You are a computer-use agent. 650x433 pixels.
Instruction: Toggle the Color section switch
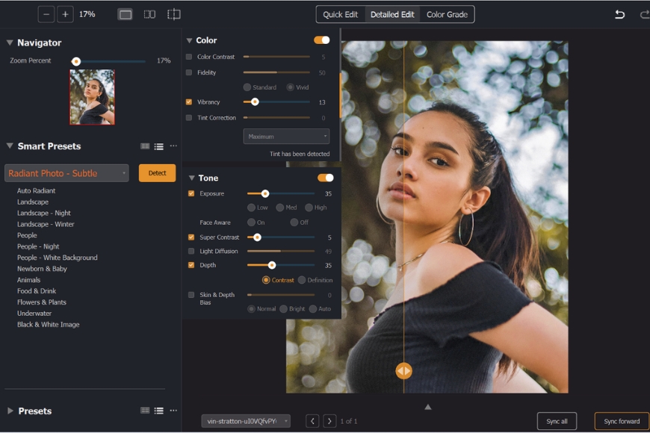(x=322, y=40)
